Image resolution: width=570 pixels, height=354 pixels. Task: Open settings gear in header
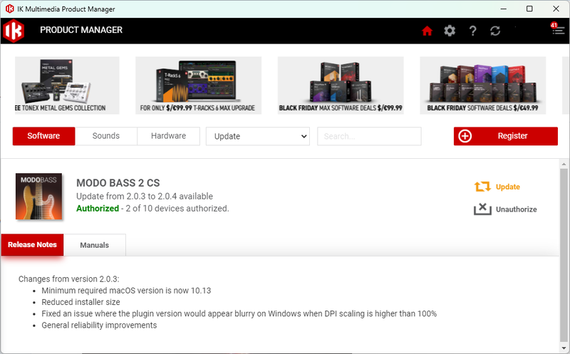click(x=450, y=31)
